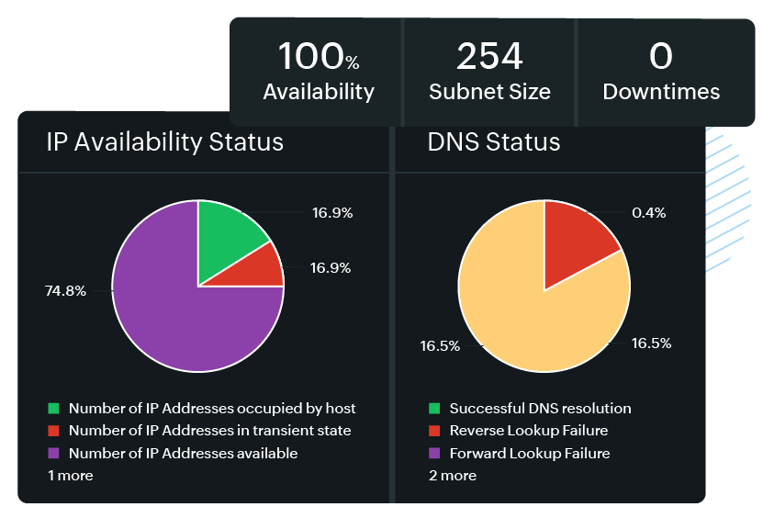Image resolution: width=763 pixels, height=518 pixels.
Task: Click red swatch for IP Addresses in transient state
Action: click(x=53, y=431)
